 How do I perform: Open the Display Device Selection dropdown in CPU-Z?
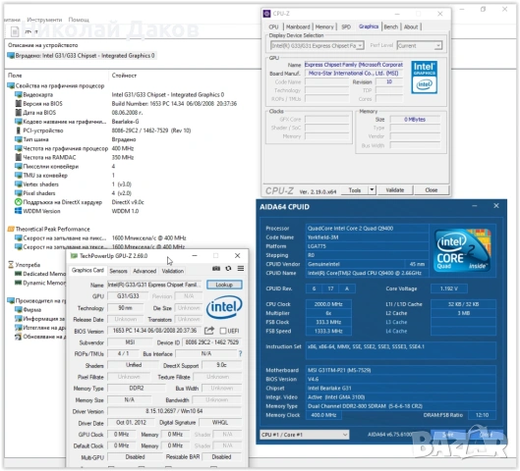pyautogui.click(x=318, y=46)
